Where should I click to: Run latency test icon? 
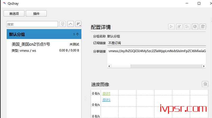195,26
